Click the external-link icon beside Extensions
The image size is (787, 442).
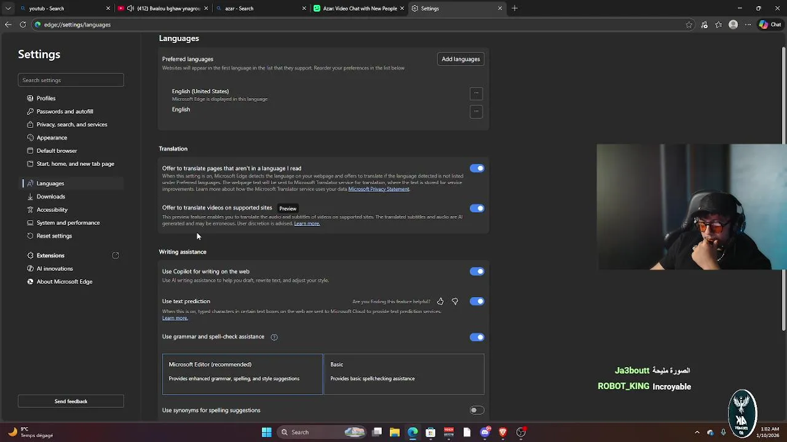[x=116, y=255]
